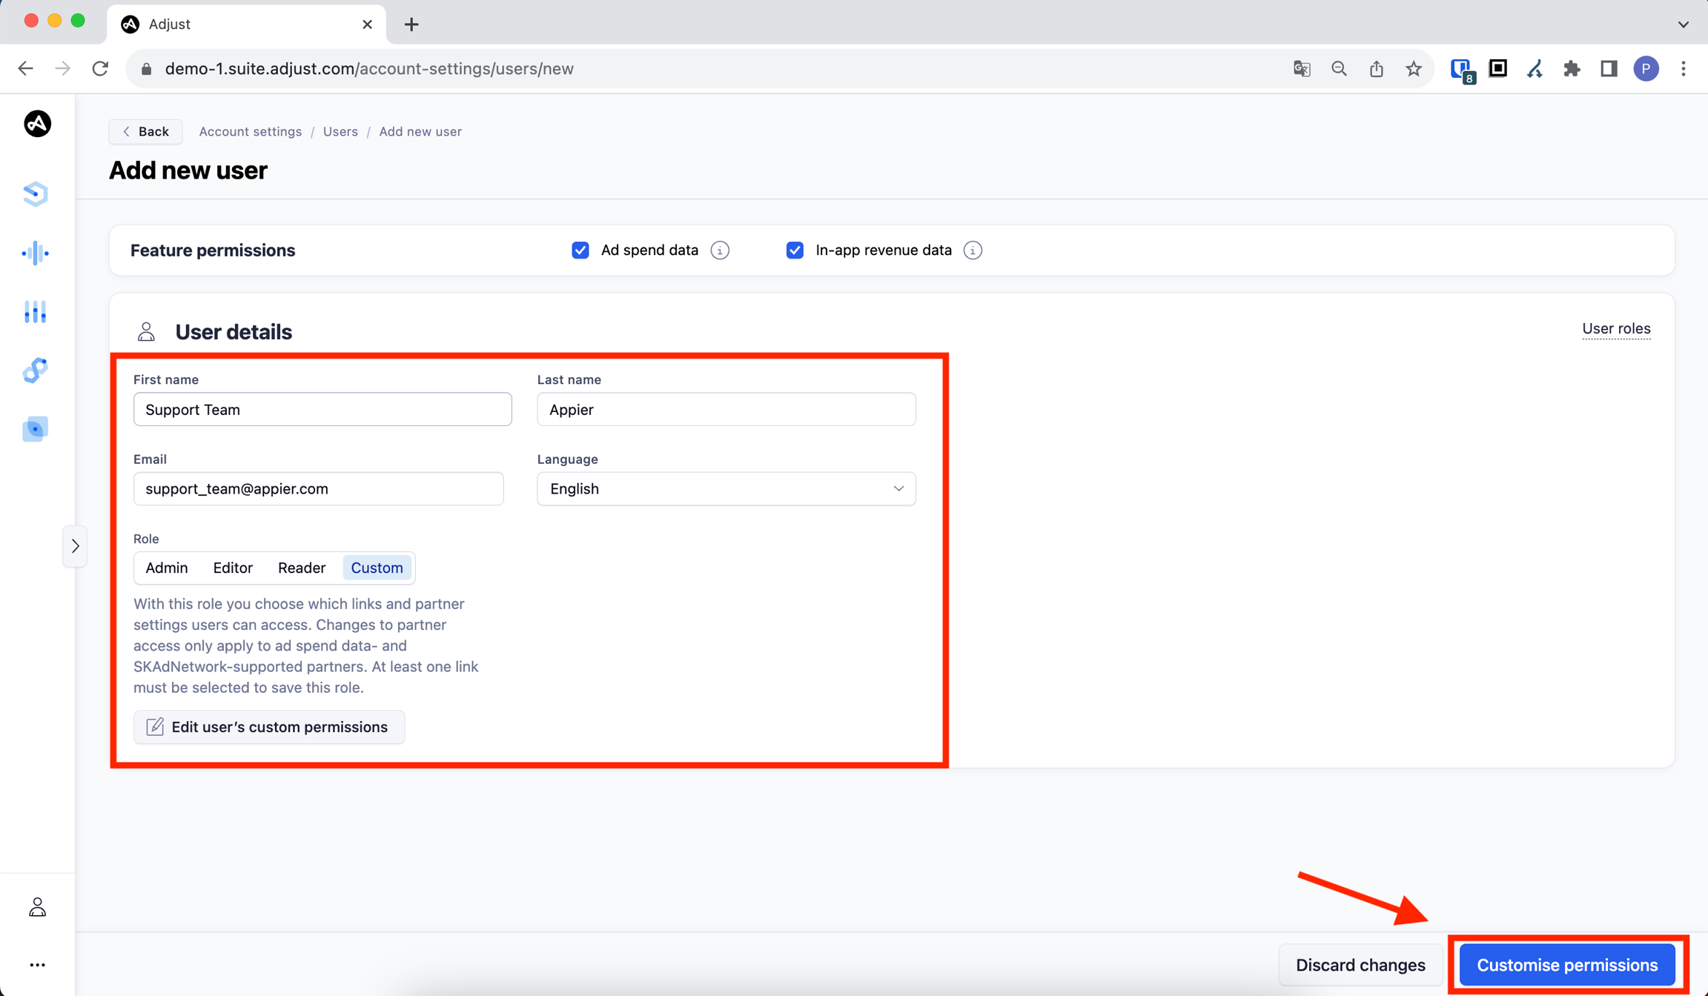
Task: Open the user profile icon in the sidebar
Action: [x=37, y=907]
